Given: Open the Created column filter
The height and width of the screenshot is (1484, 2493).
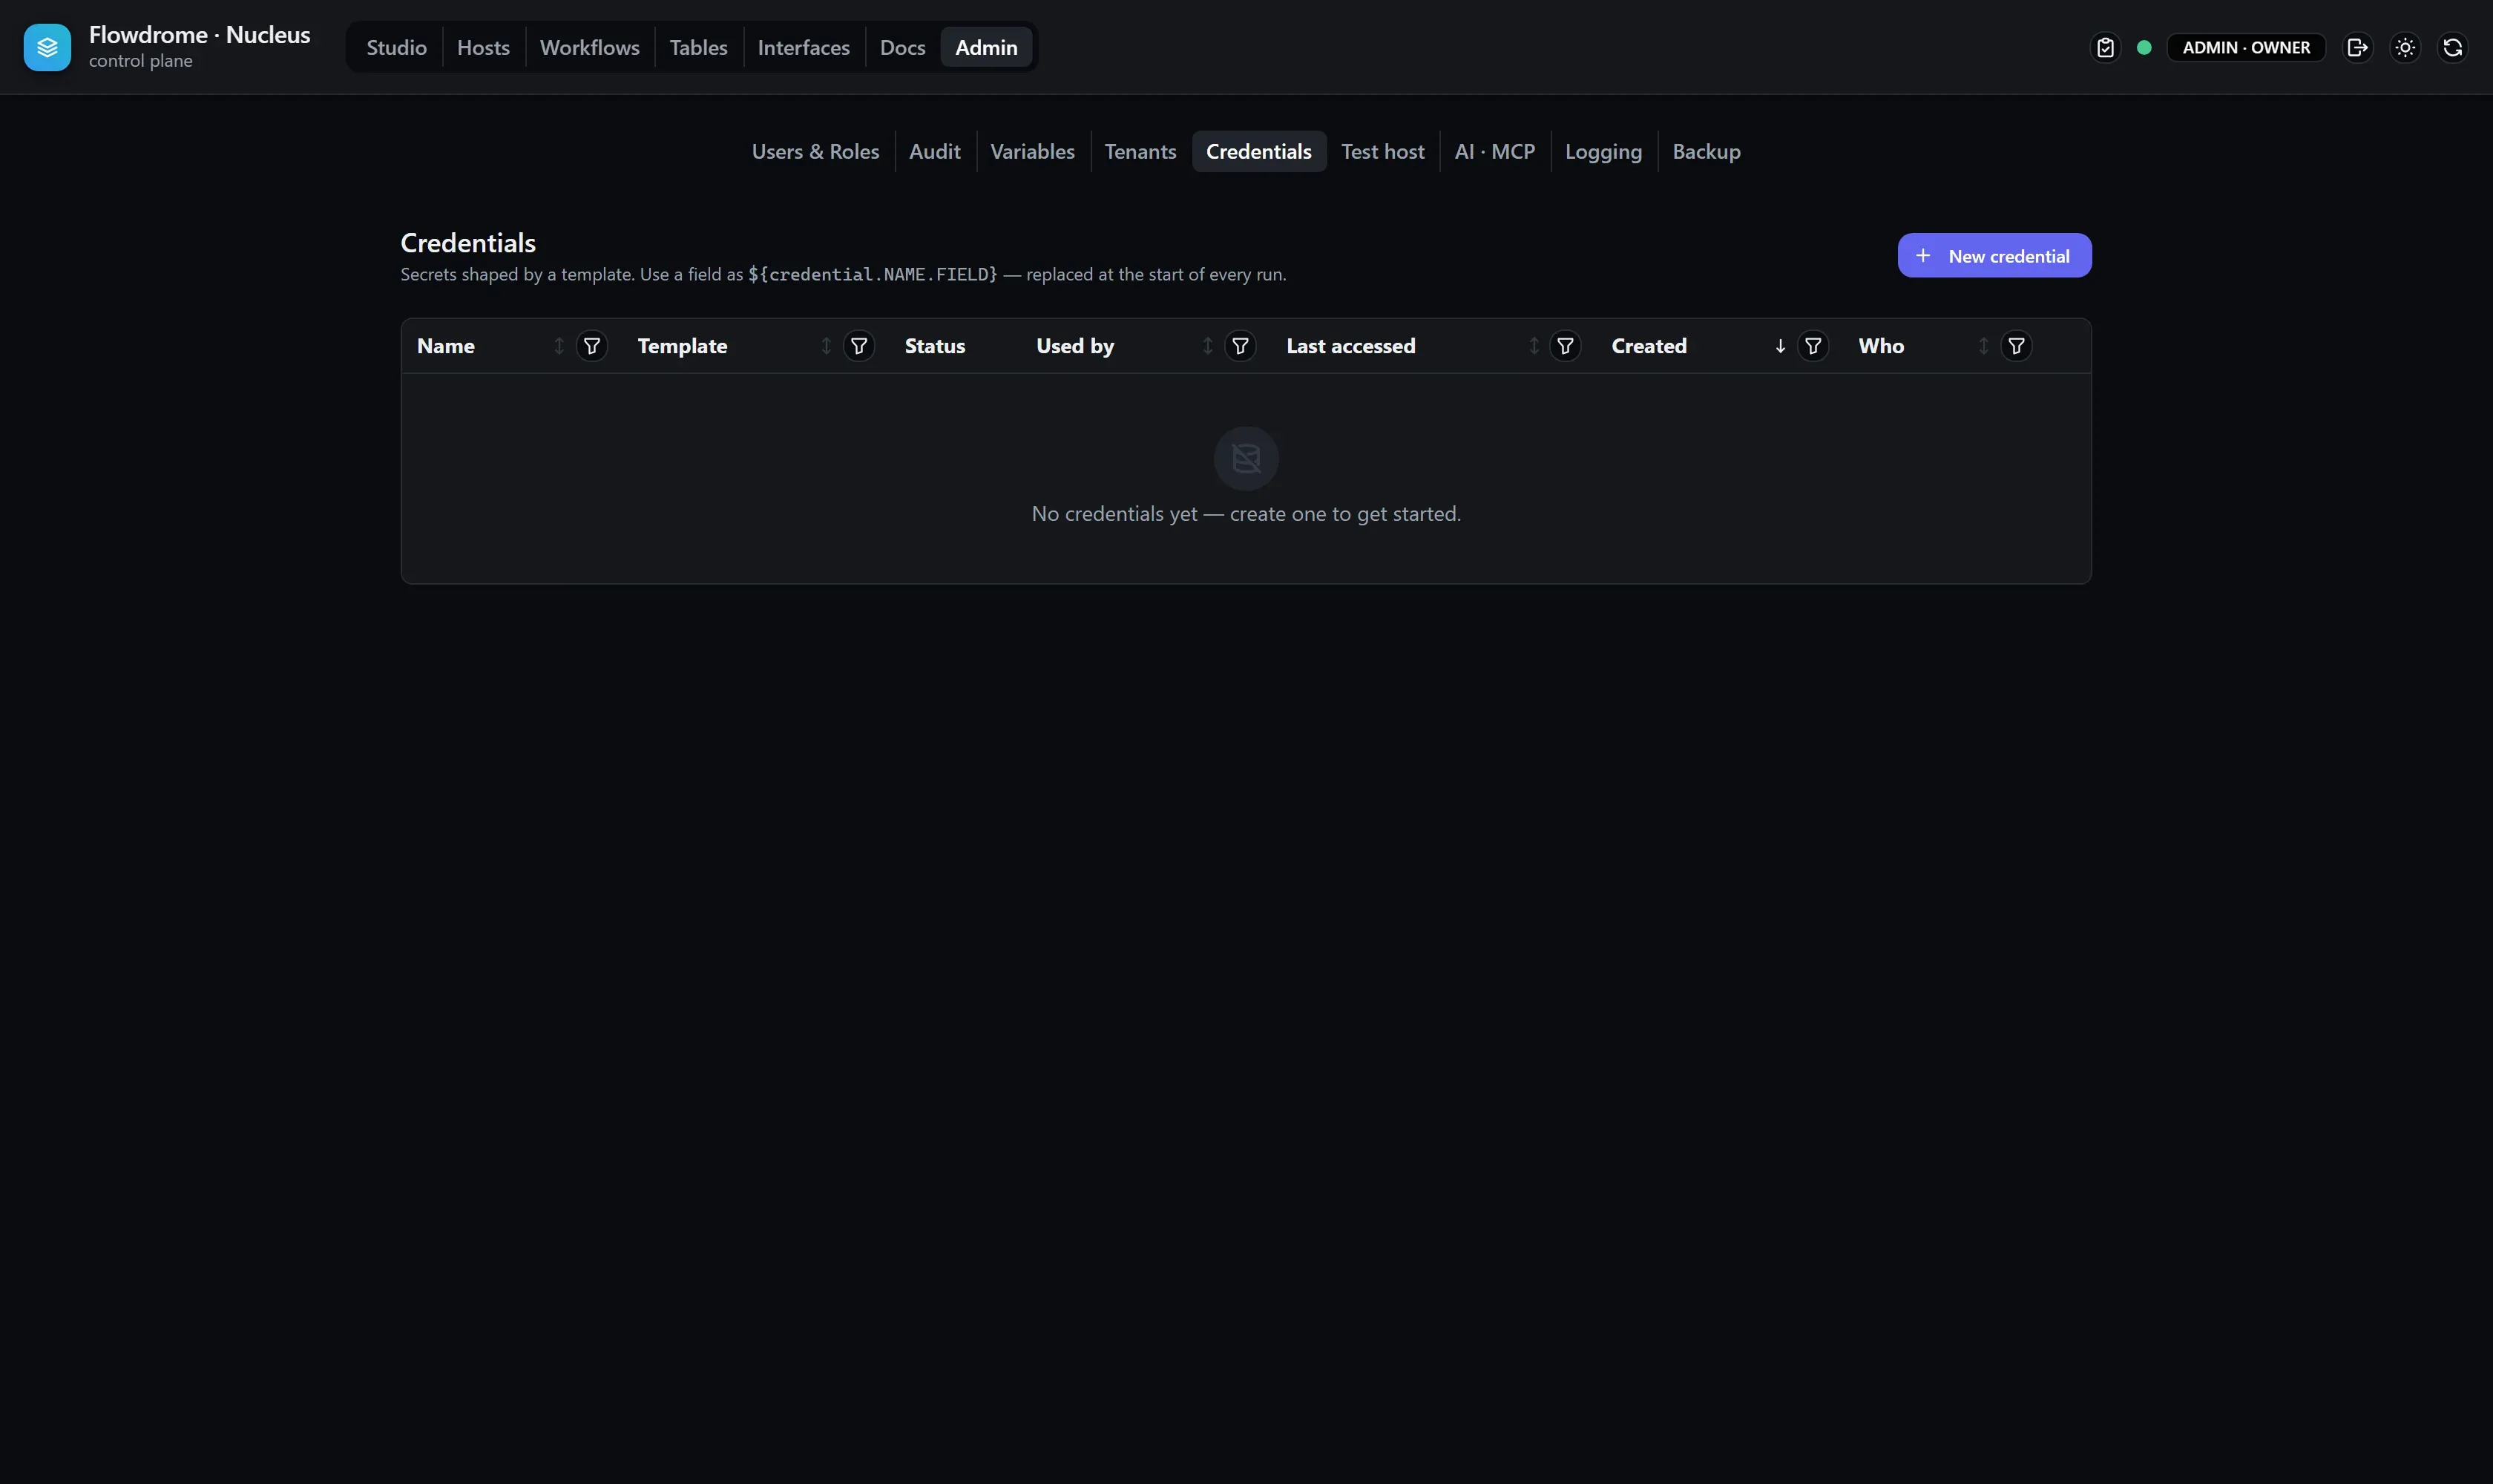Looking at the screenshot, I should point(1813,346).
